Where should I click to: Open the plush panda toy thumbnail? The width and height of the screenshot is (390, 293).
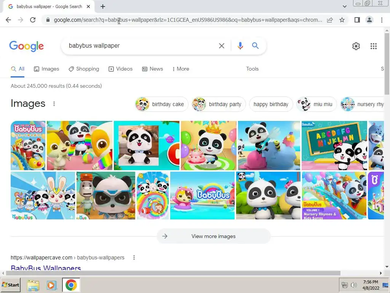tap(147, 145)
